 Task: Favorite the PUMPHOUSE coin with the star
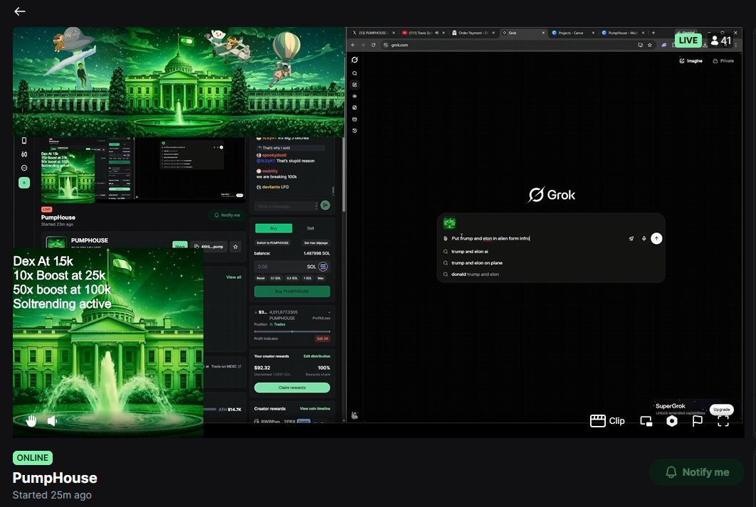236,247
